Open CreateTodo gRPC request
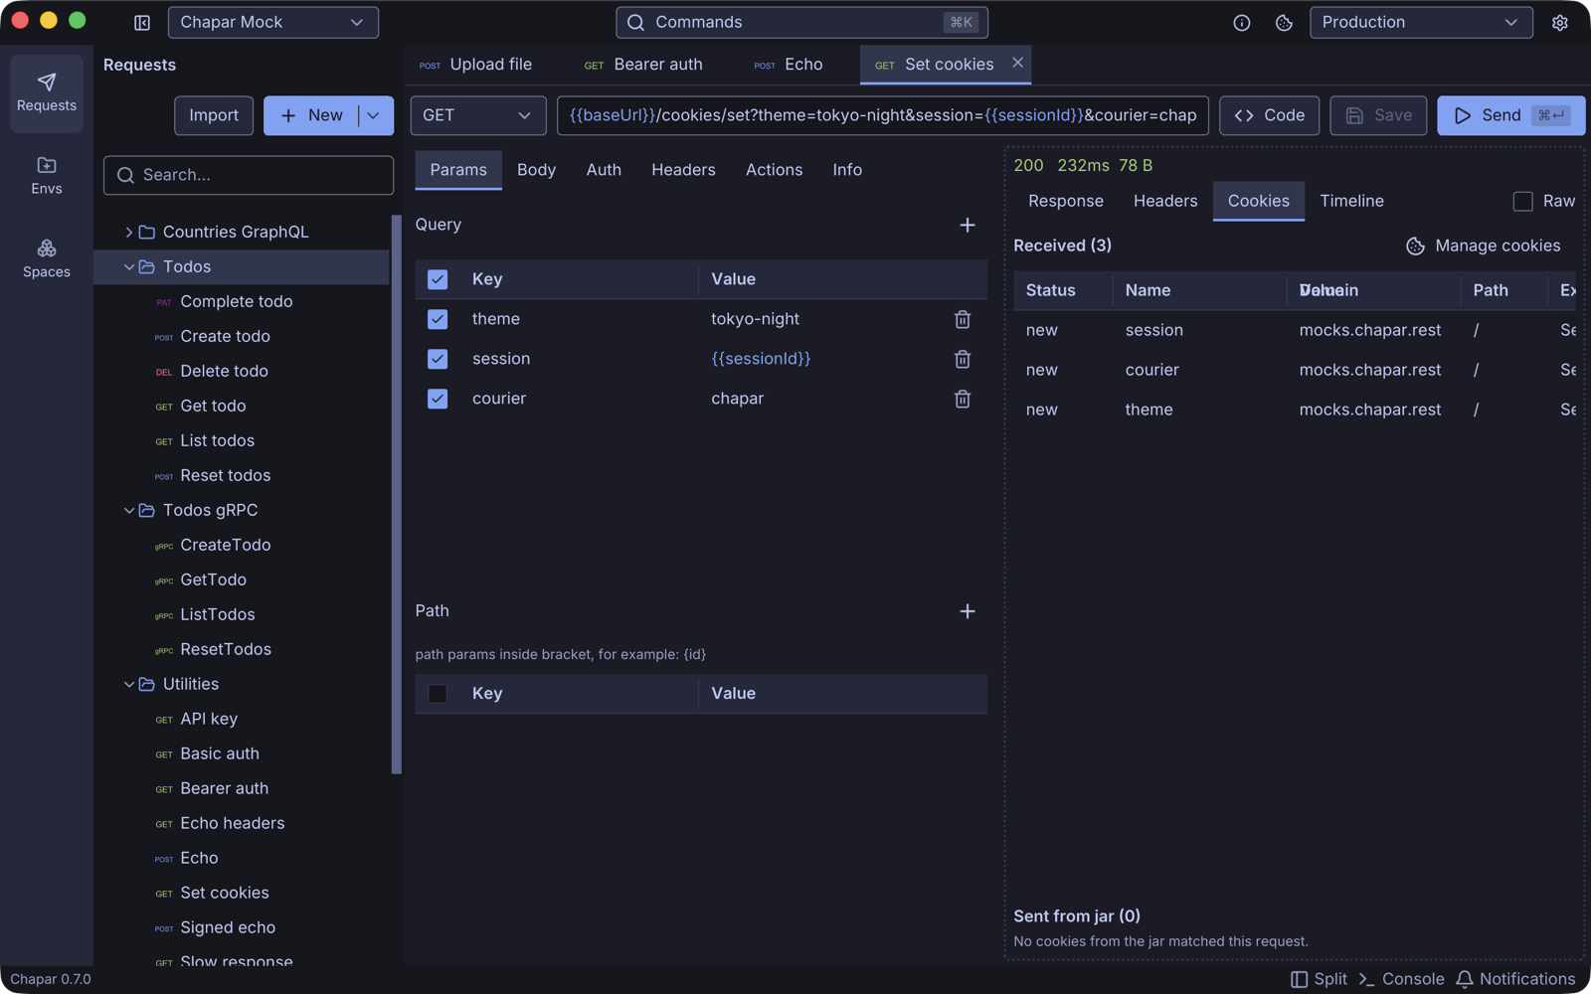Screen dimensions: 1591x994 tap(241, 545)
